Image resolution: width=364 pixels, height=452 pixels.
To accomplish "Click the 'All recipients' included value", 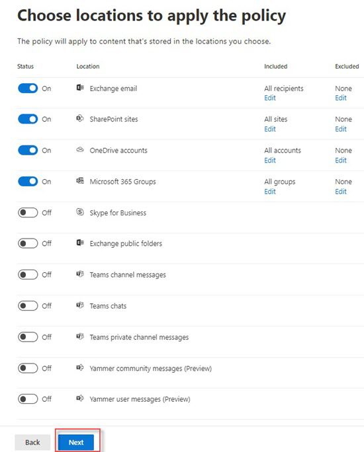I will tap(284, 89).
